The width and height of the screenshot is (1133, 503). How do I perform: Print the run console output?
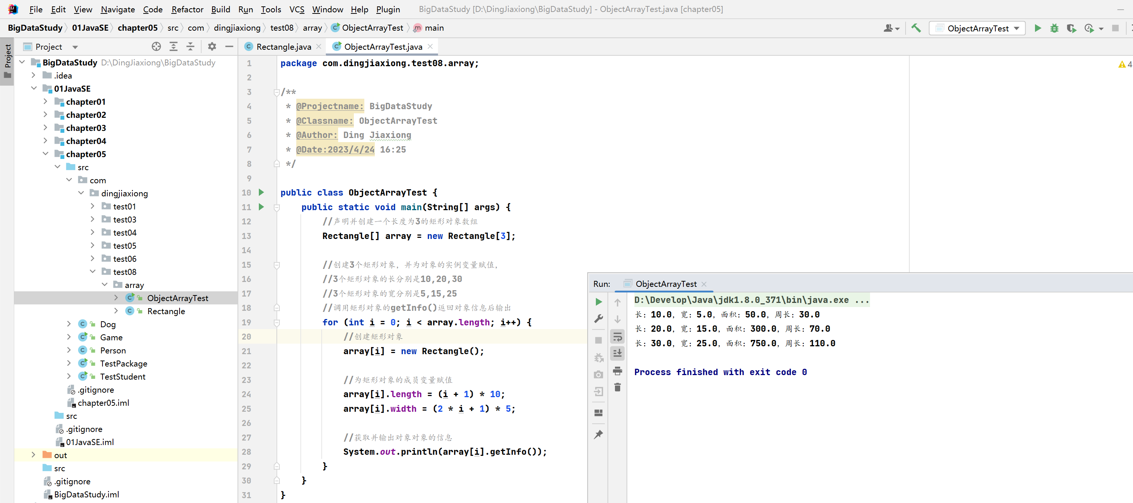[x=618, y=371]
